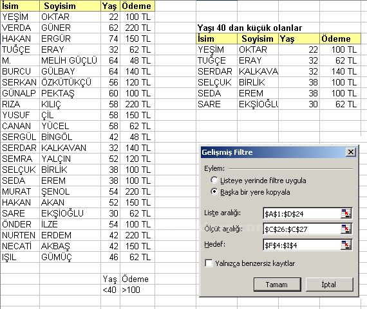Close the Gelişmiş Filtre dialog
This screenshot has width=367, height=309.
[x=351, y=152]
